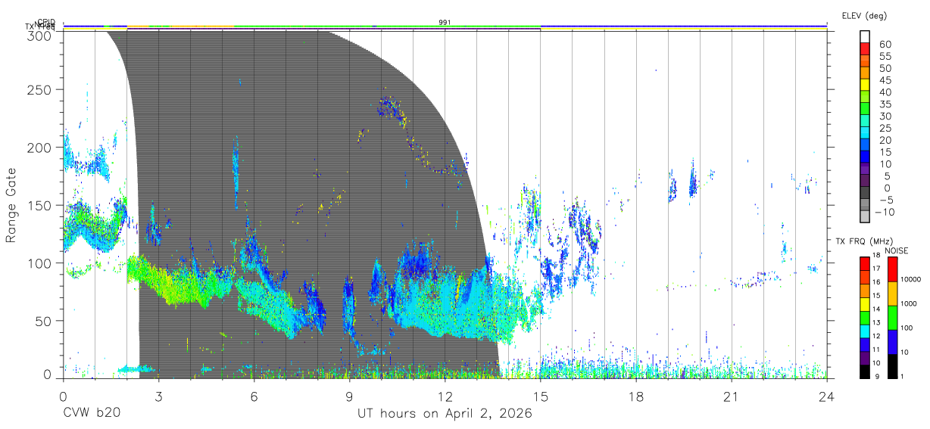Click the NOISE label 1
930x429 pixels.
point(901,376)
